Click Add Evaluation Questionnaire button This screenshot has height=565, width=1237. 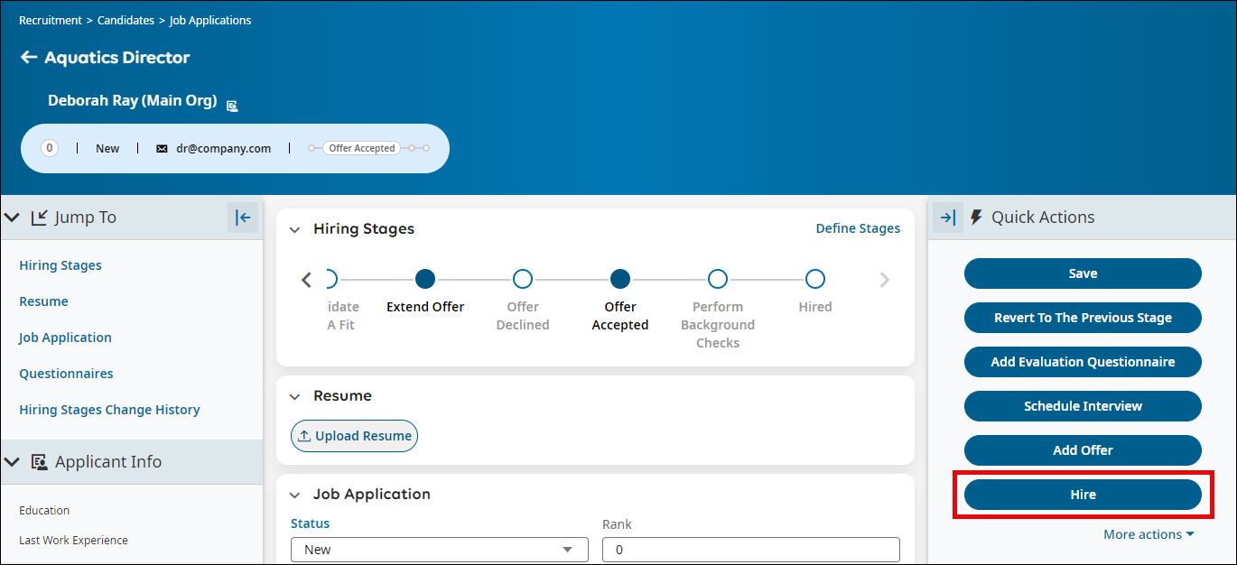tap(1083, 362)
